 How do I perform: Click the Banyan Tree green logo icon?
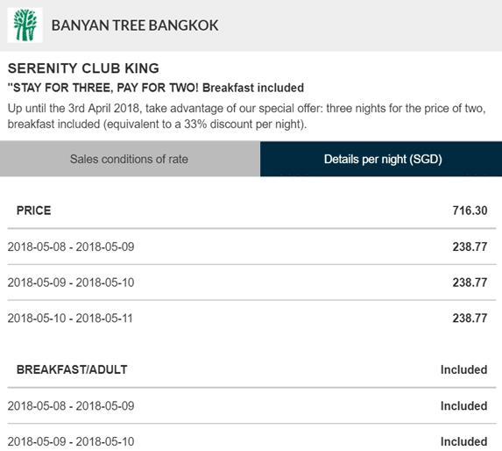tap(25, 25)
